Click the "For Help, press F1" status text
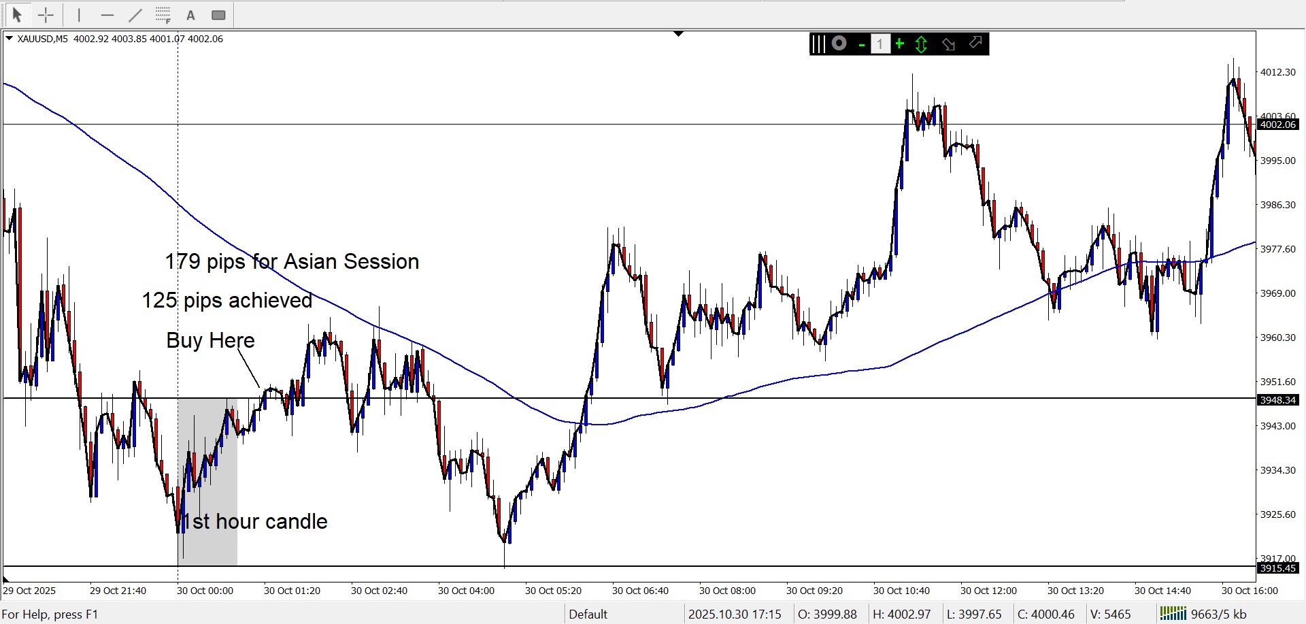Screen dimensions: 1306x624 tap(50, 614)
